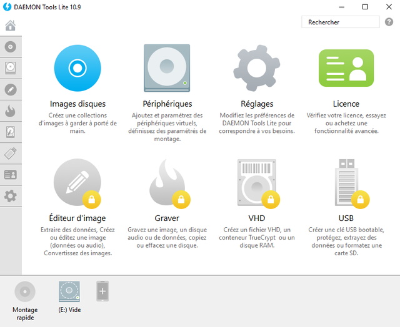Image resolution: width=400 pixels, height=327 pixels.
Task: Click the locked Graver flame icon
Action: [x=167, y=182]
